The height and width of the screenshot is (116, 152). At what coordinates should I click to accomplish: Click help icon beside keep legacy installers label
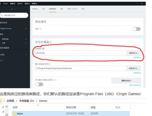pyautogui.click(x=56, y=80)
